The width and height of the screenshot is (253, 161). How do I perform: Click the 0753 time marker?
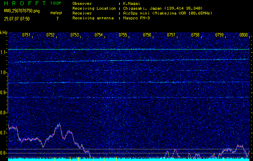[74, 35]
